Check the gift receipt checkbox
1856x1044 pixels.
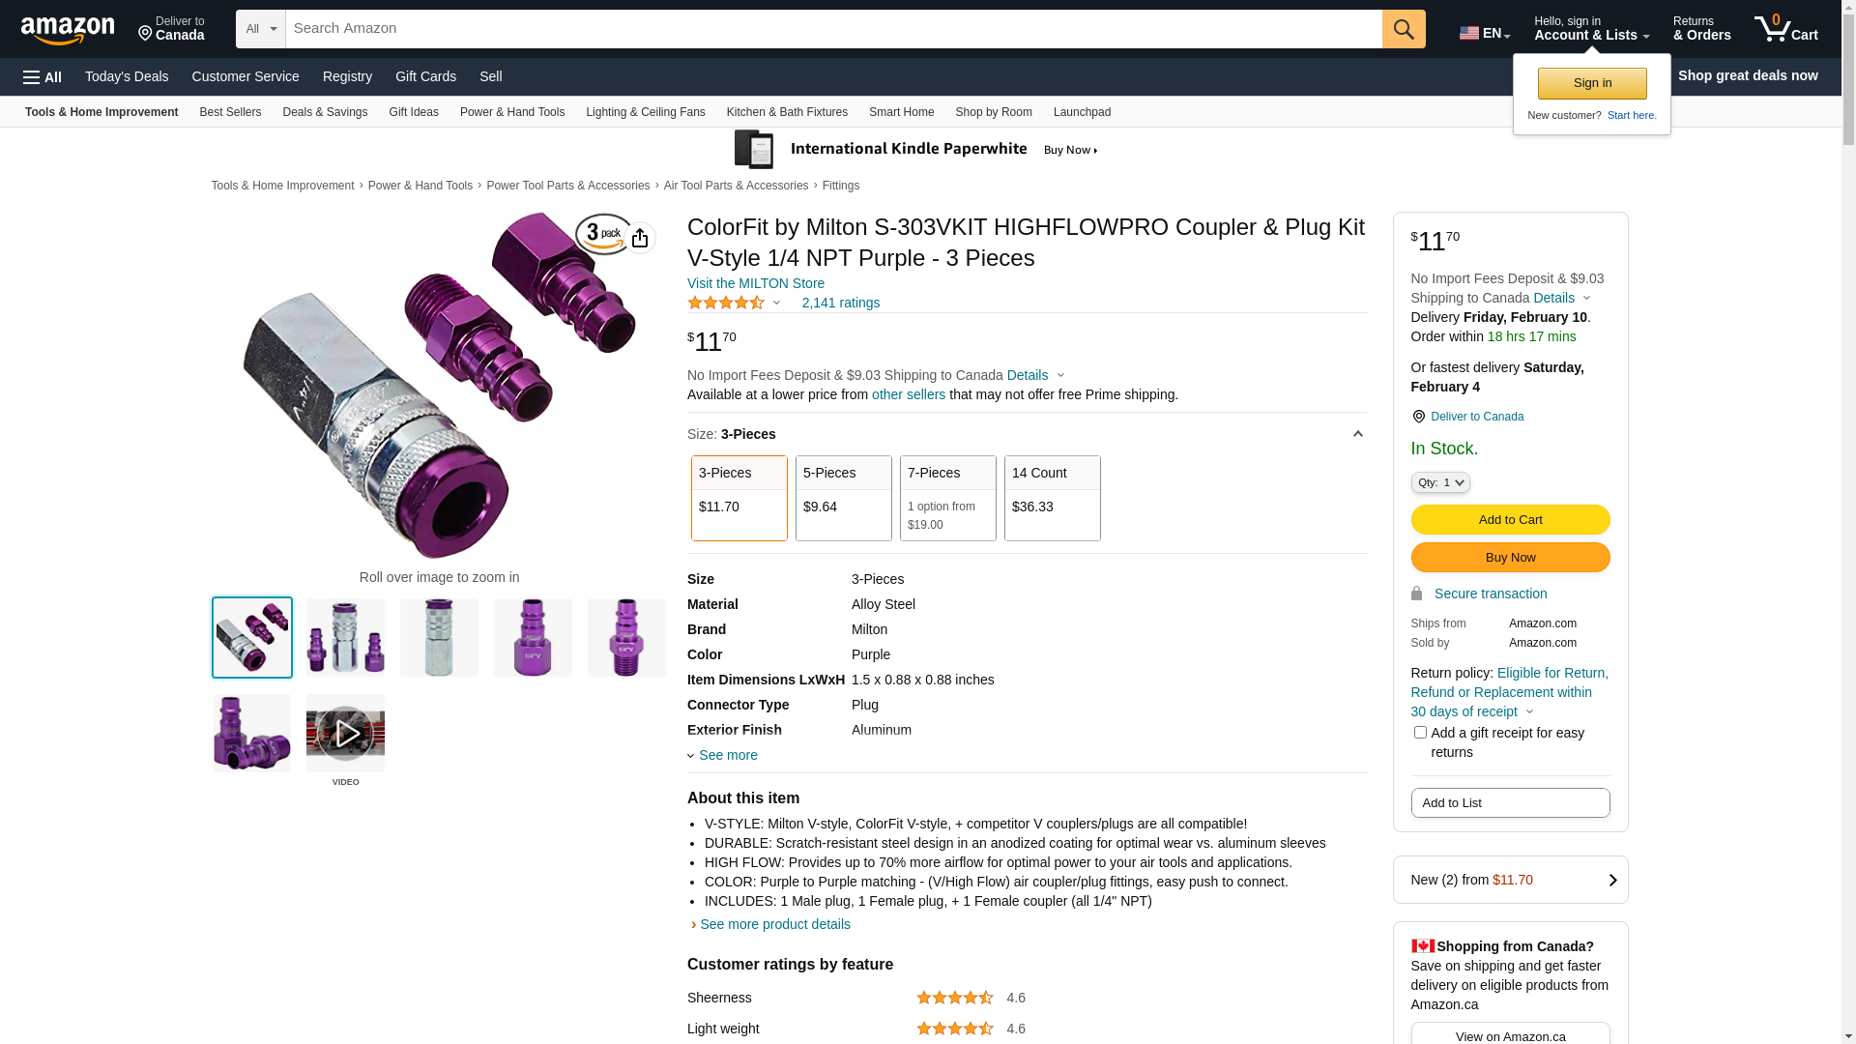click(x=1420, y=733)
